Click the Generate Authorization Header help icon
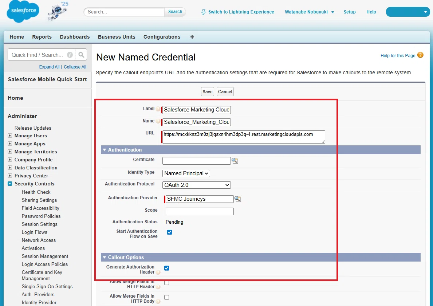The image size is (433, 306). (158, 272)
